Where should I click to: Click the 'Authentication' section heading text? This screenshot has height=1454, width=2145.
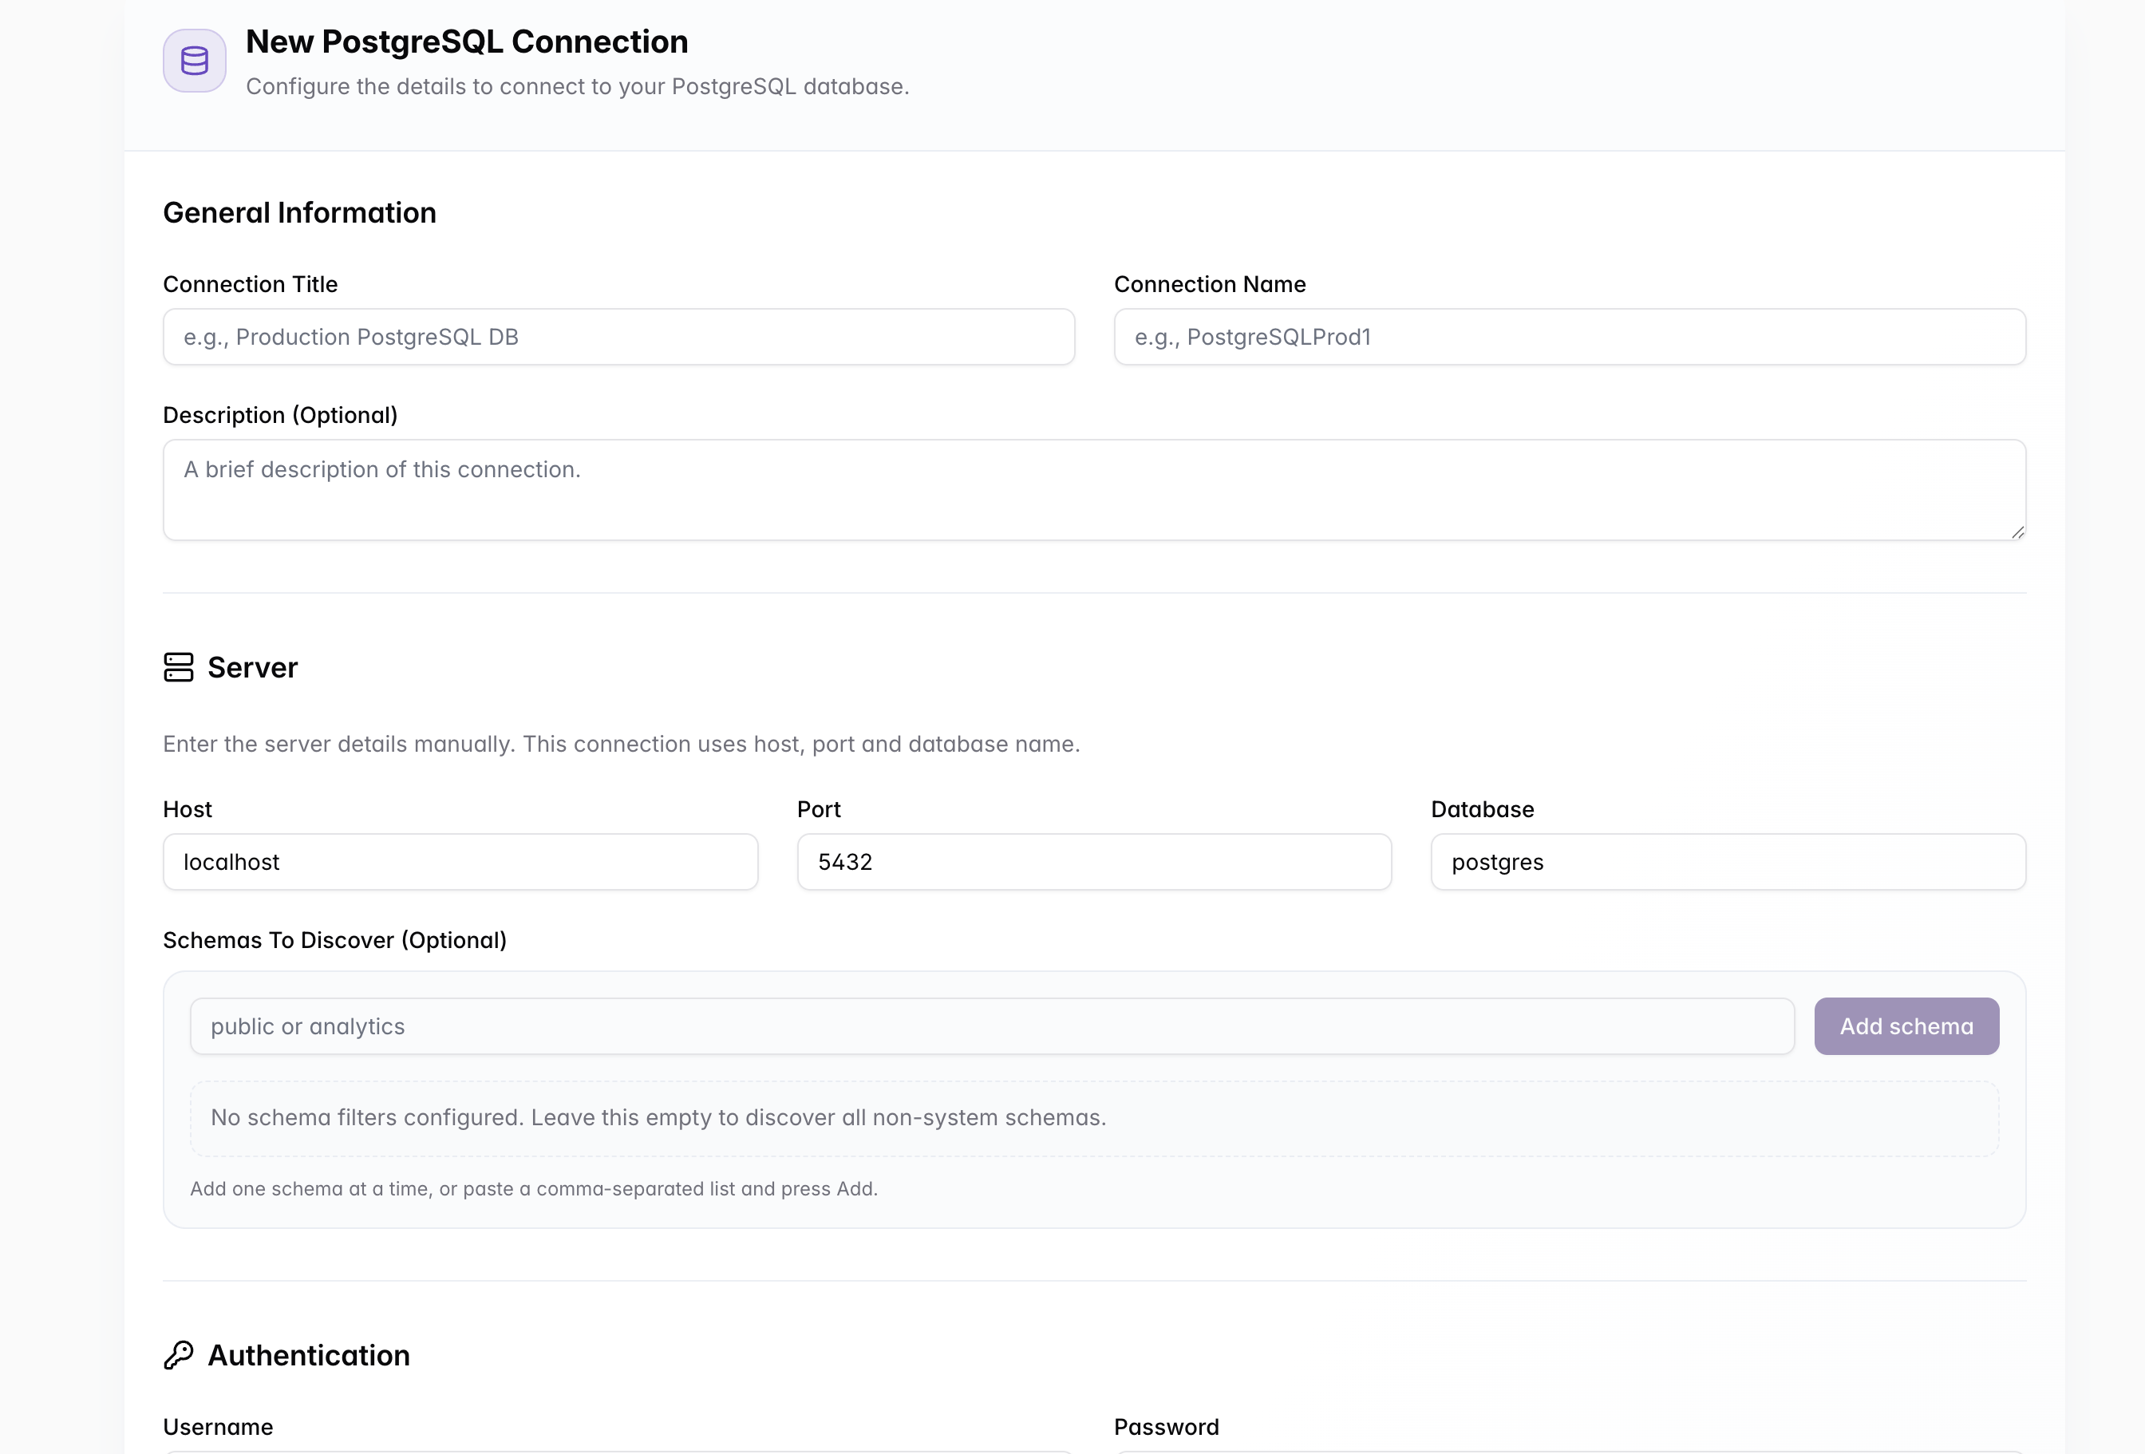[x=309, y=1355]
